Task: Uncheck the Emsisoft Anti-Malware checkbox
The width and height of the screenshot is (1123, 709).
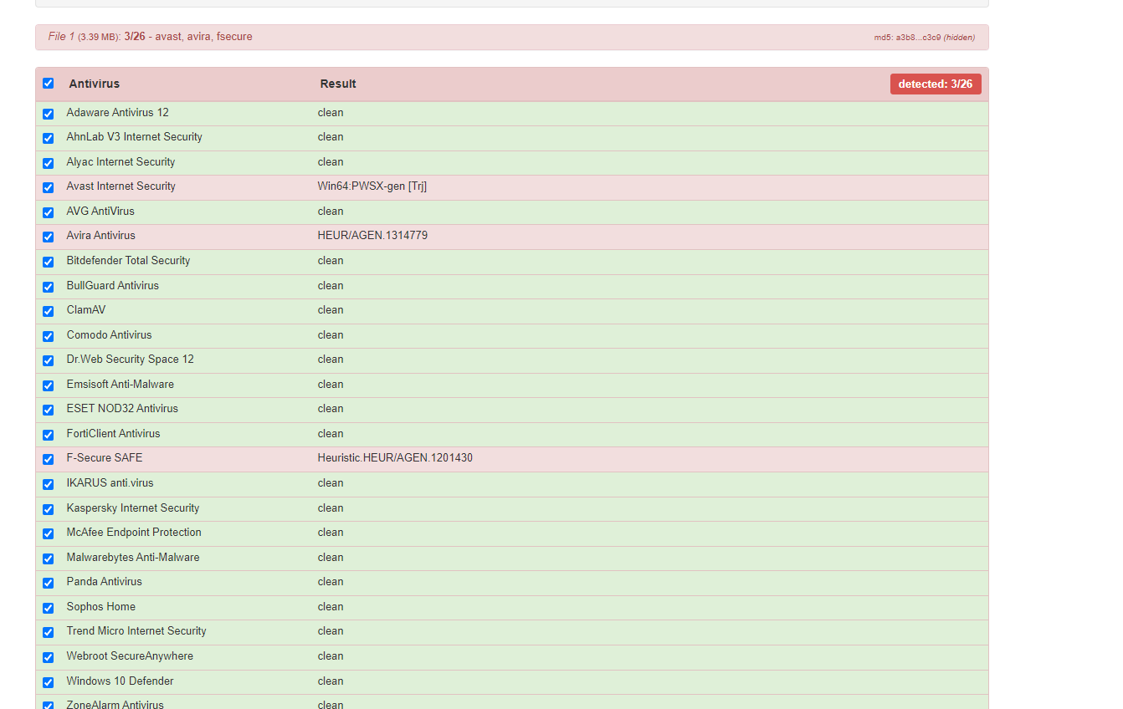Action: click(x=48, y=385)
